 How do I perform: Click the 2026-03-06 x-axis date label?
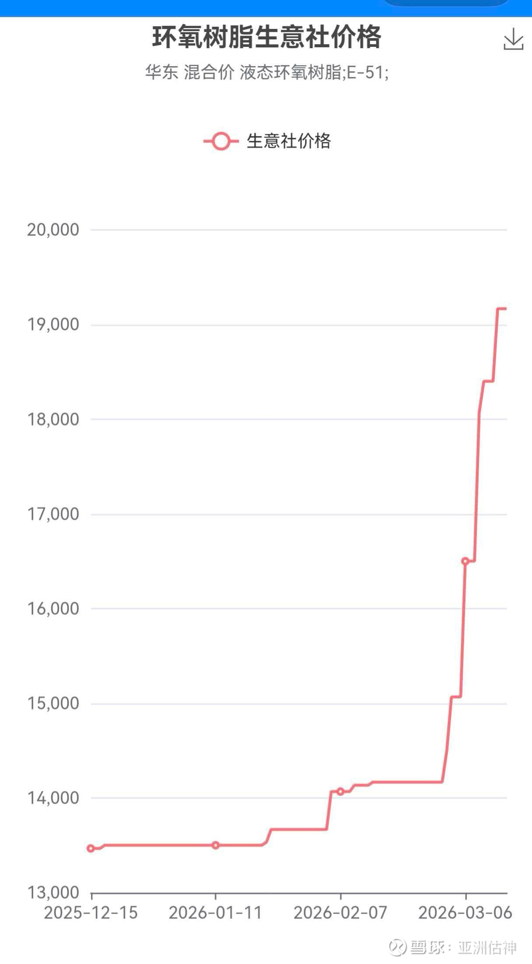pos(465,913)
